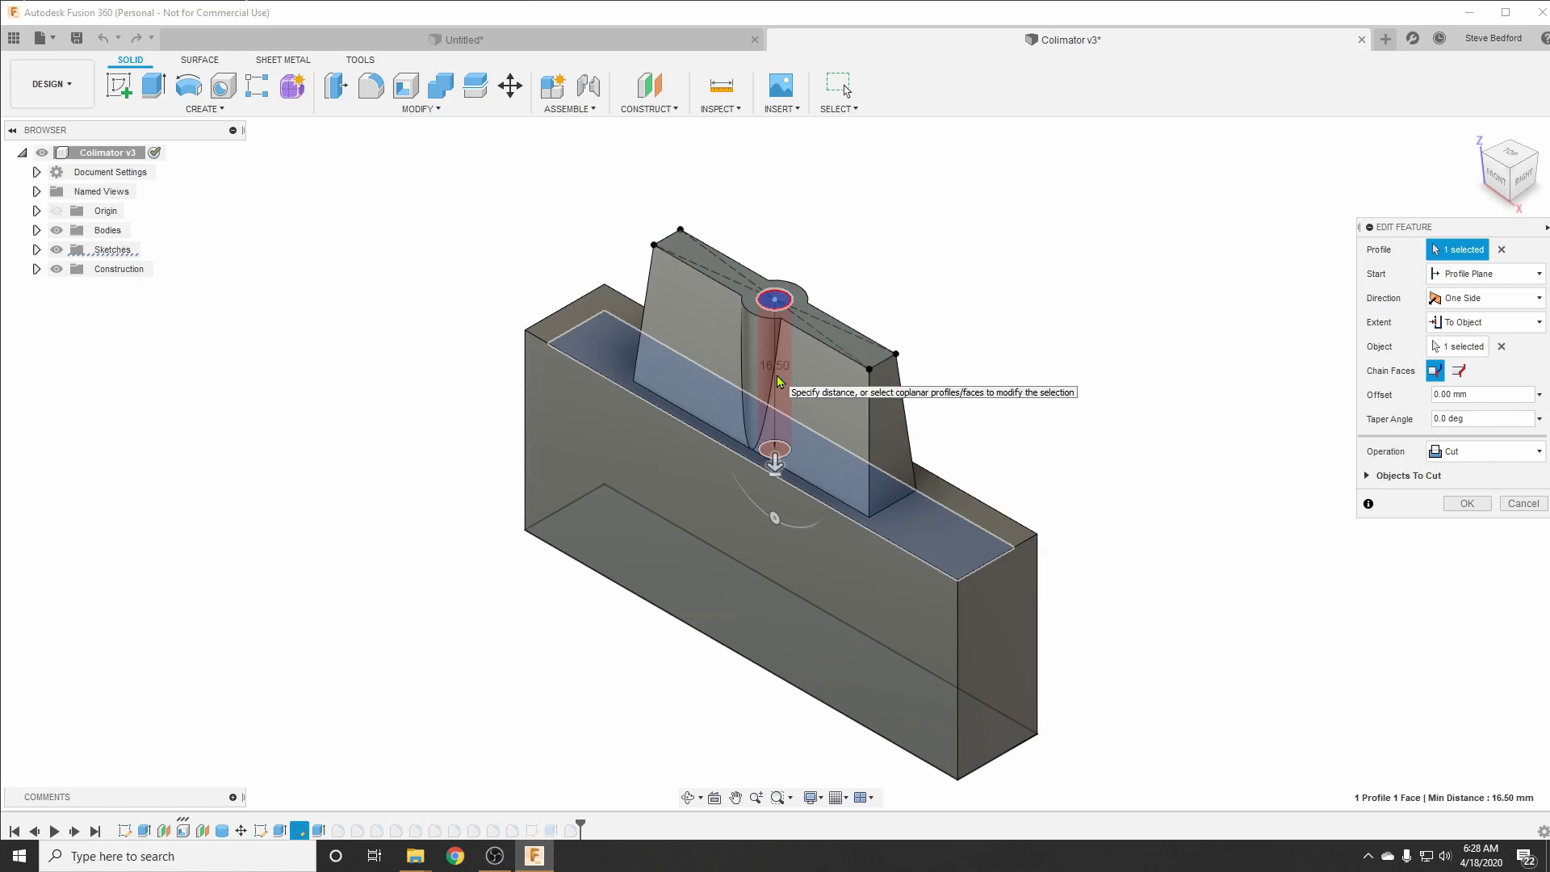Activate the Select window tool
The width and height of the screenshot is (1550, 872).
coord(839,86)
